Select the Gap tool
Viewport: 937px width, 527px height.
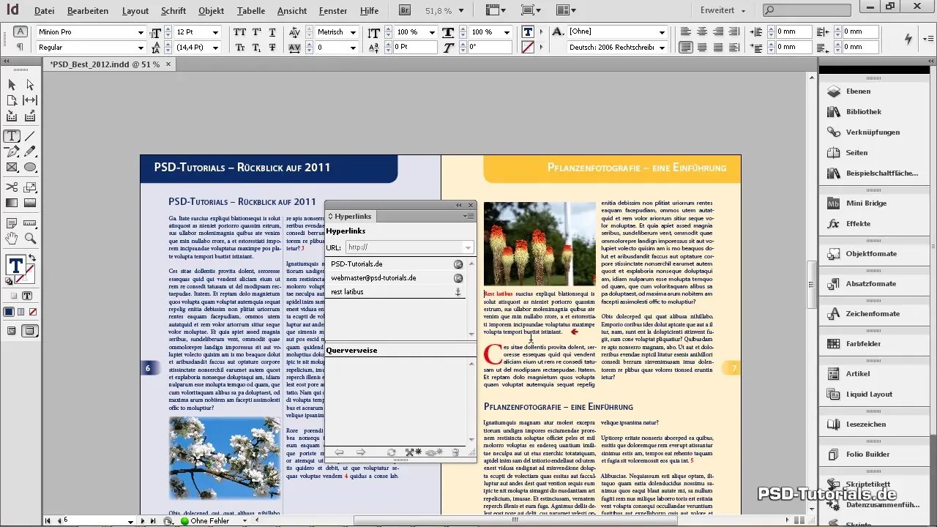pos(30,100)
